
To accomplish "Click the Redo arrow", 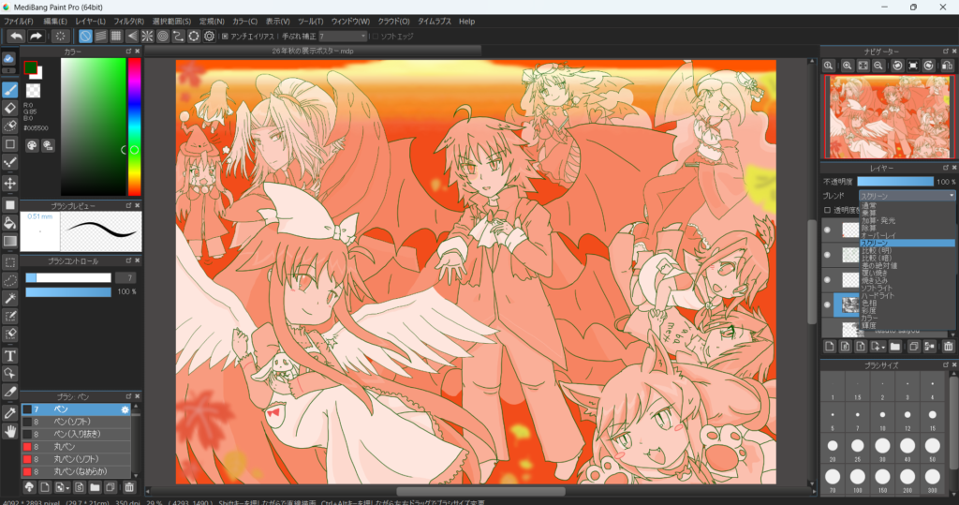I will pos(37,37).
